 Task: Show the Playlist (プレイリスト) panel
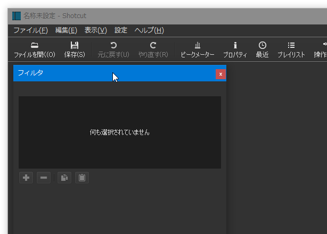coord(291,45)
